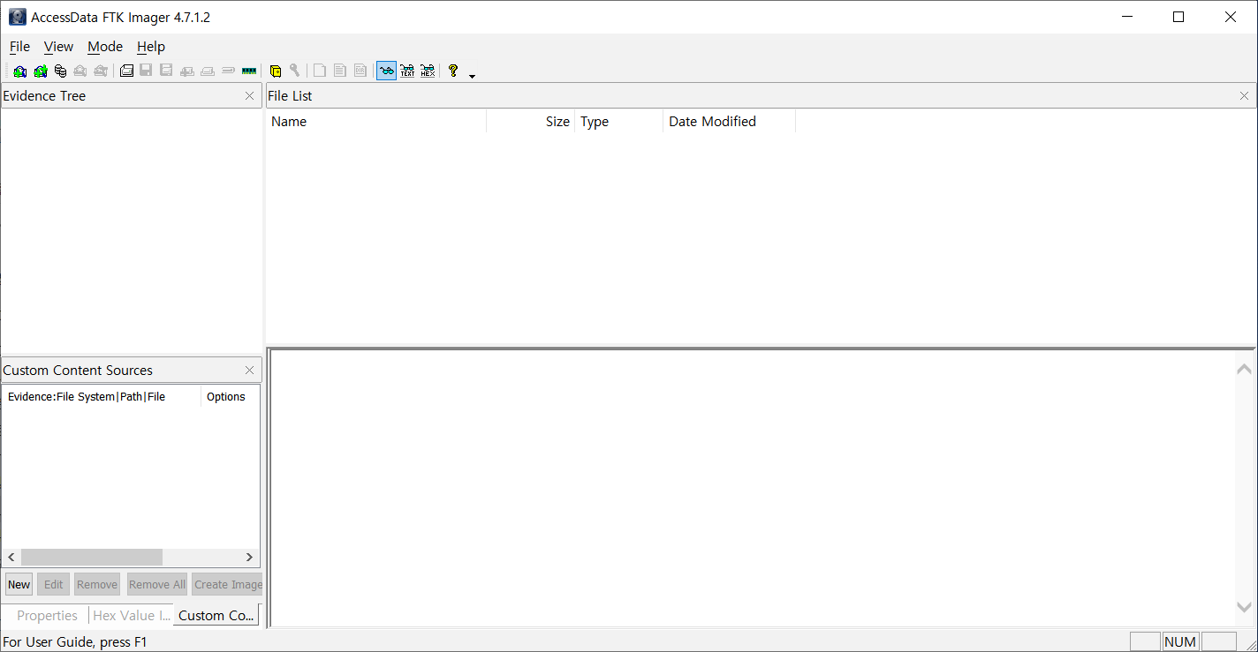Click left arrow of horizontal scrollbar
Image resolution: width=1258 pixels, height=652 pixels.
(x=11, y=558)
